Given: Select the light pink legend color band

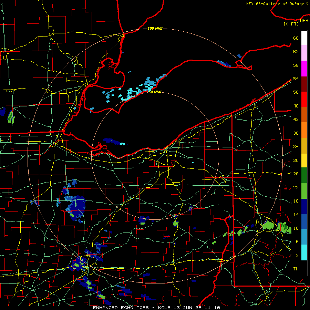Looking at the screenshot, I should pyautogui.click(x=304, y=53).
